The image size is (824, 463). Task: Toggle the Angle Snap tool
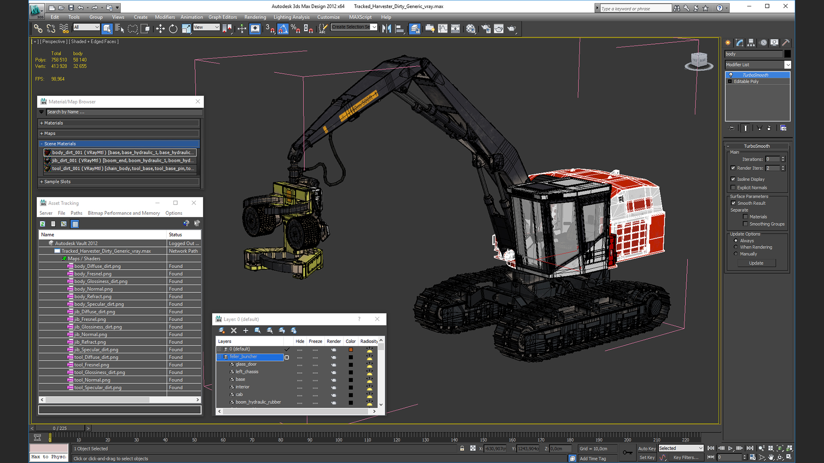(x=283, y=28)
